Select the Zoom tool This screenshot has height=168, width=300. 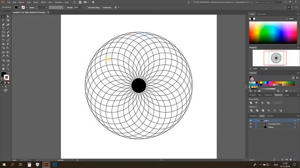tap(8, 69)
